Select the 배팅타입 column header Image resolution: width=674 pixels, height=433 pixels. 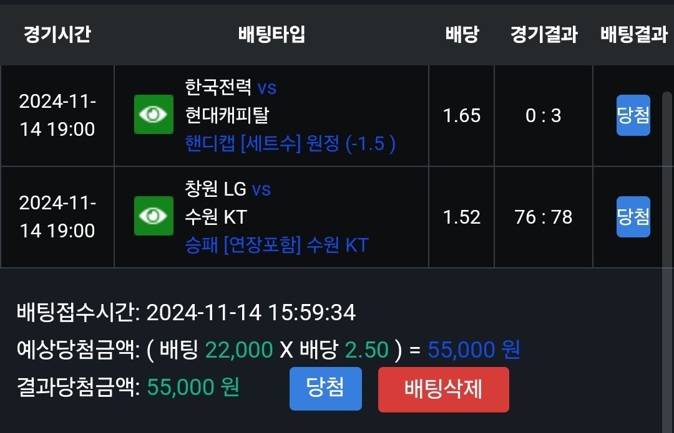click(271, 34)
